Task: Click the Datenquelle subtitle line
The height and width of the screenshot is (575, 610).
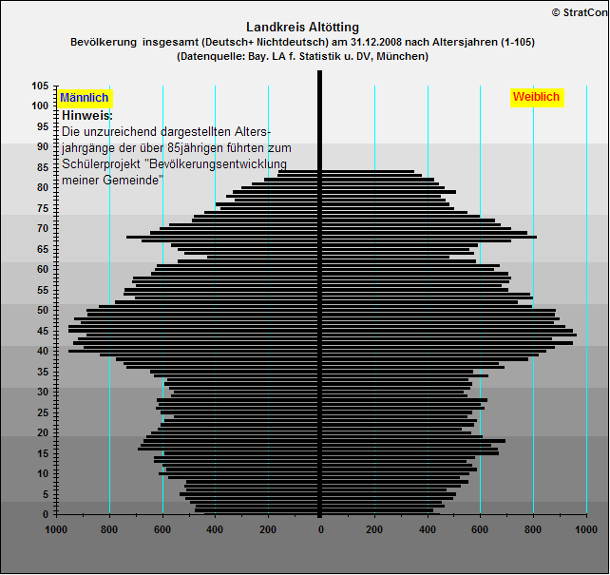Action: [x=303, y=56]
